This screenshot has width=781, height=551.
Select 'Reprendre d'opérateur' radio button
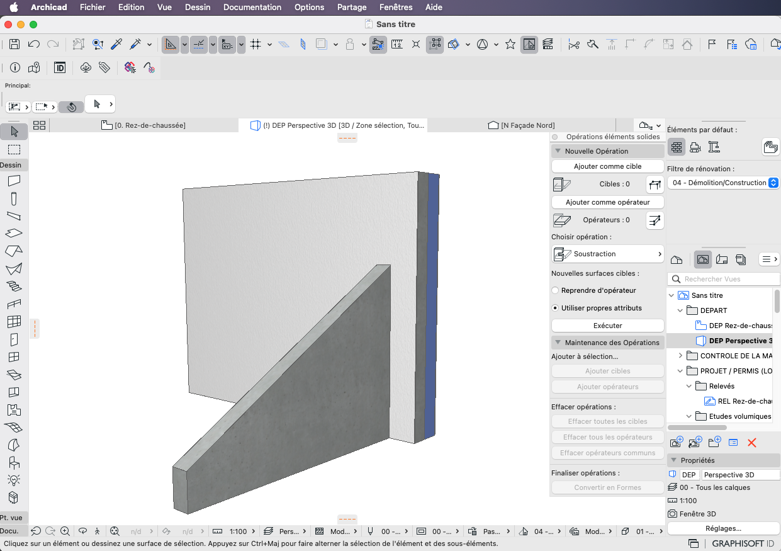pos(555,290)
